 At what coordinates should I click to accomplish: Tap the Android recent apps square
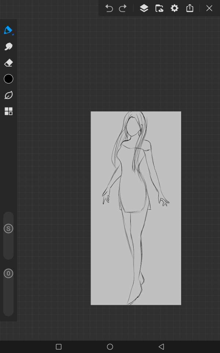point(58,347)
